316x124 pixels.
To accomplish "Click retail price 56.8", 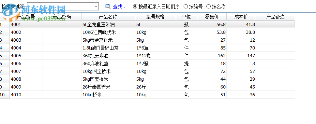I will coord(221,24).
